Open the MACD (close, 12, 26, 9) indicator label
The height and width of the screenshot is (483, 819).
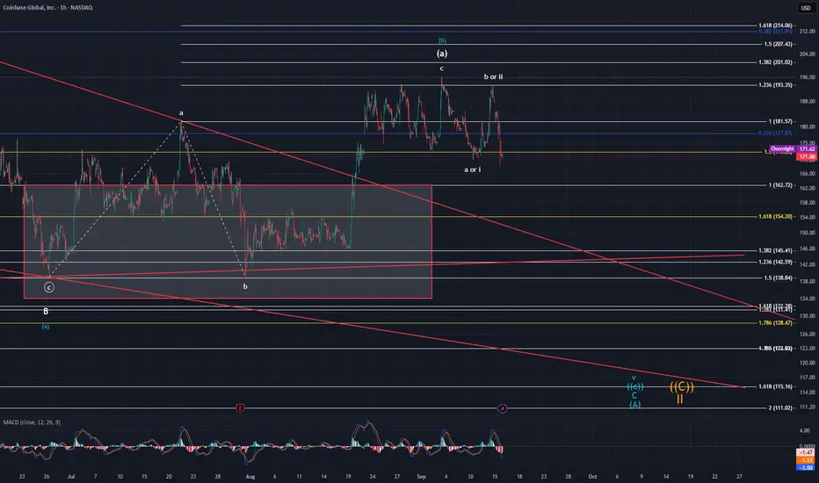click(32, 422)
